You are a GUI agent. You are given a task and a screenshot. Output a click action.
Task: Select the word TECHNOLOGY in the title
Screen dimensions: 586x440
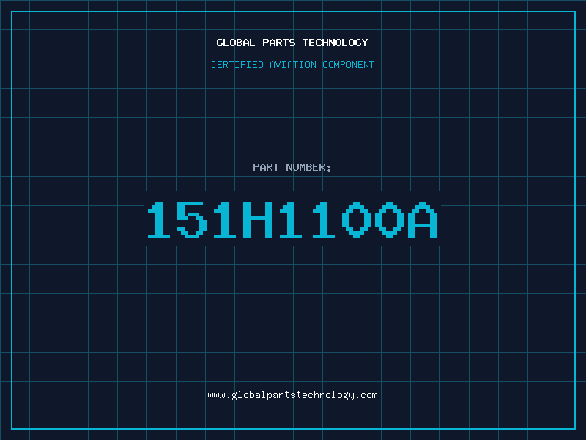point(335,43)
